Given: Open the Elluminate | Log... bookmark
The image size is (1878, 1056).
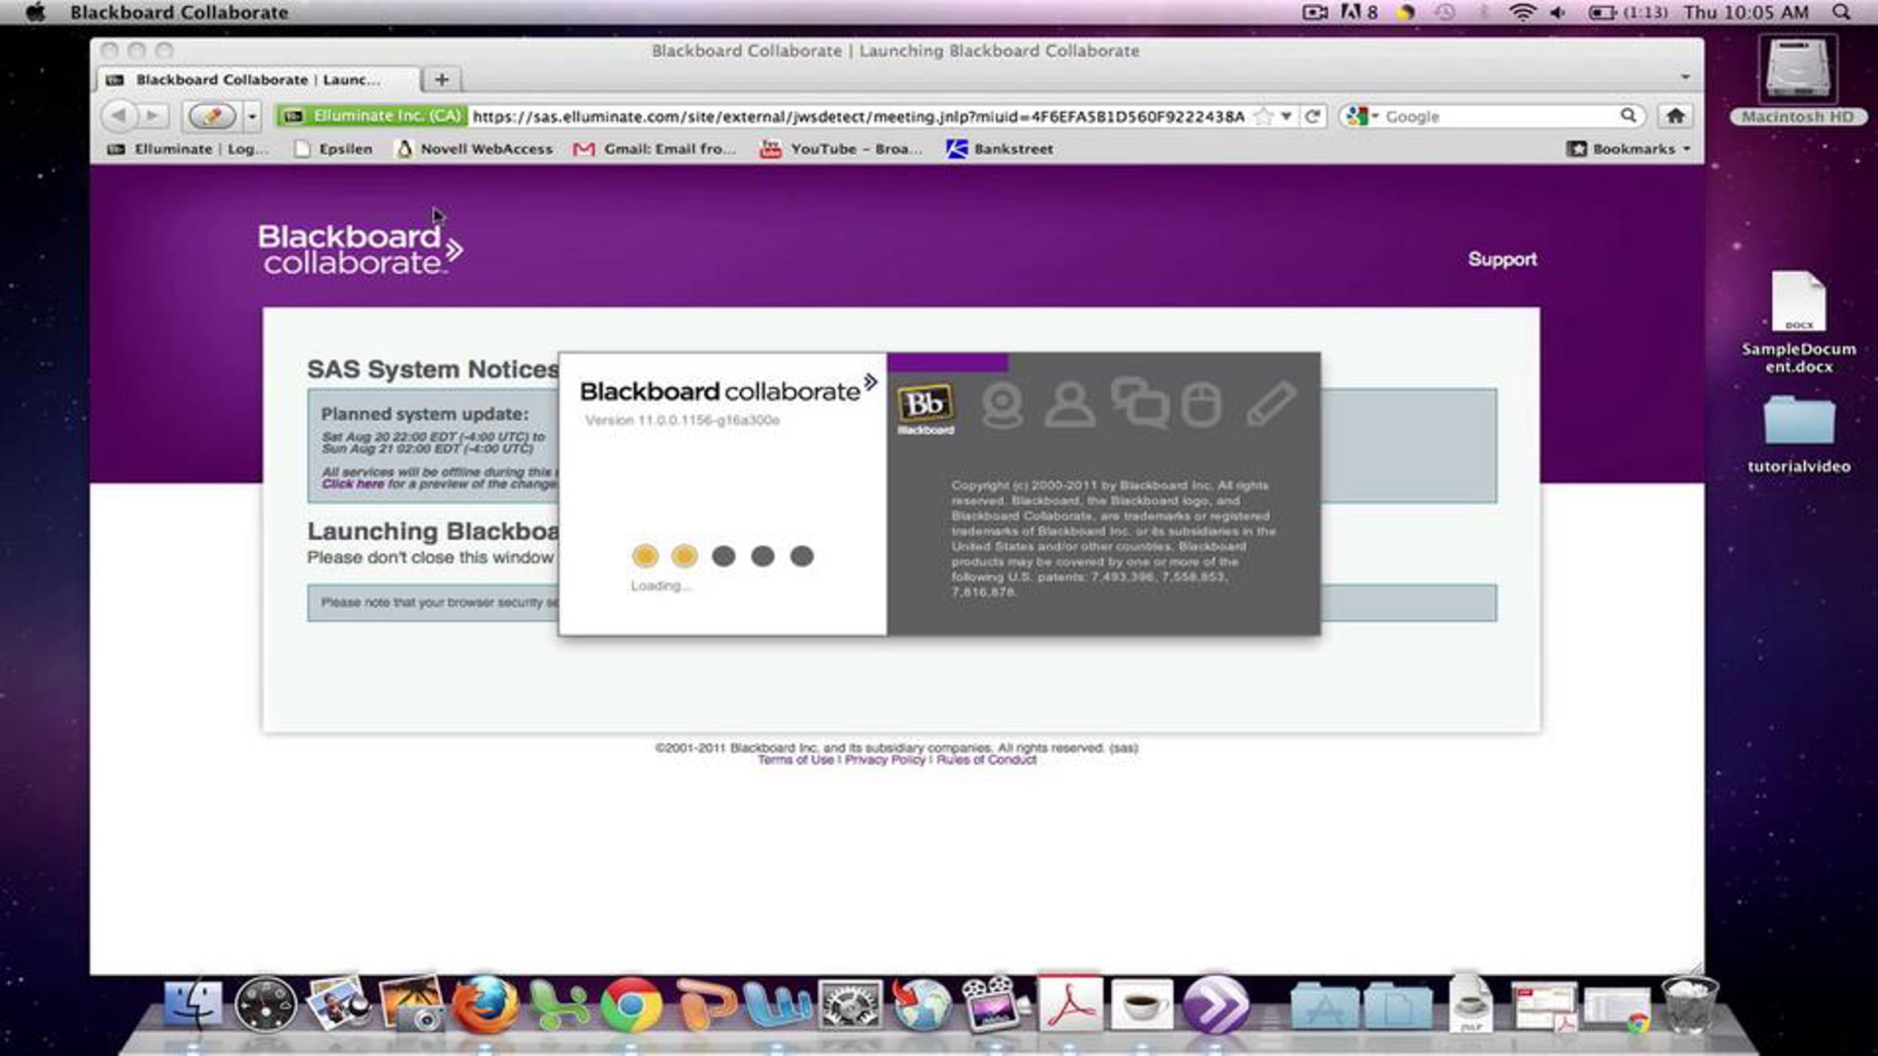Looking at the screenshot, I should click(188, 149).
